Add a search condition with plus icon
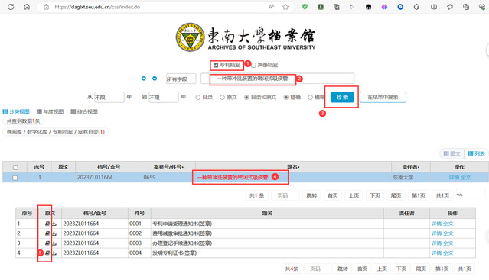Image resolution: width=489 pixels, height=280 pixels. pyautogui.click(x=143, y=79)
